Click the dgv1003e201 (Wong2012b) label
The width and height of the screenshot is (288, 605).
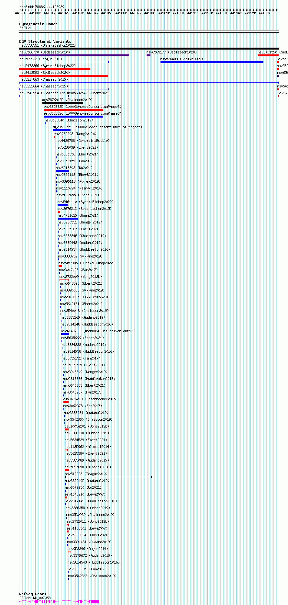click(x=87, y=426)
